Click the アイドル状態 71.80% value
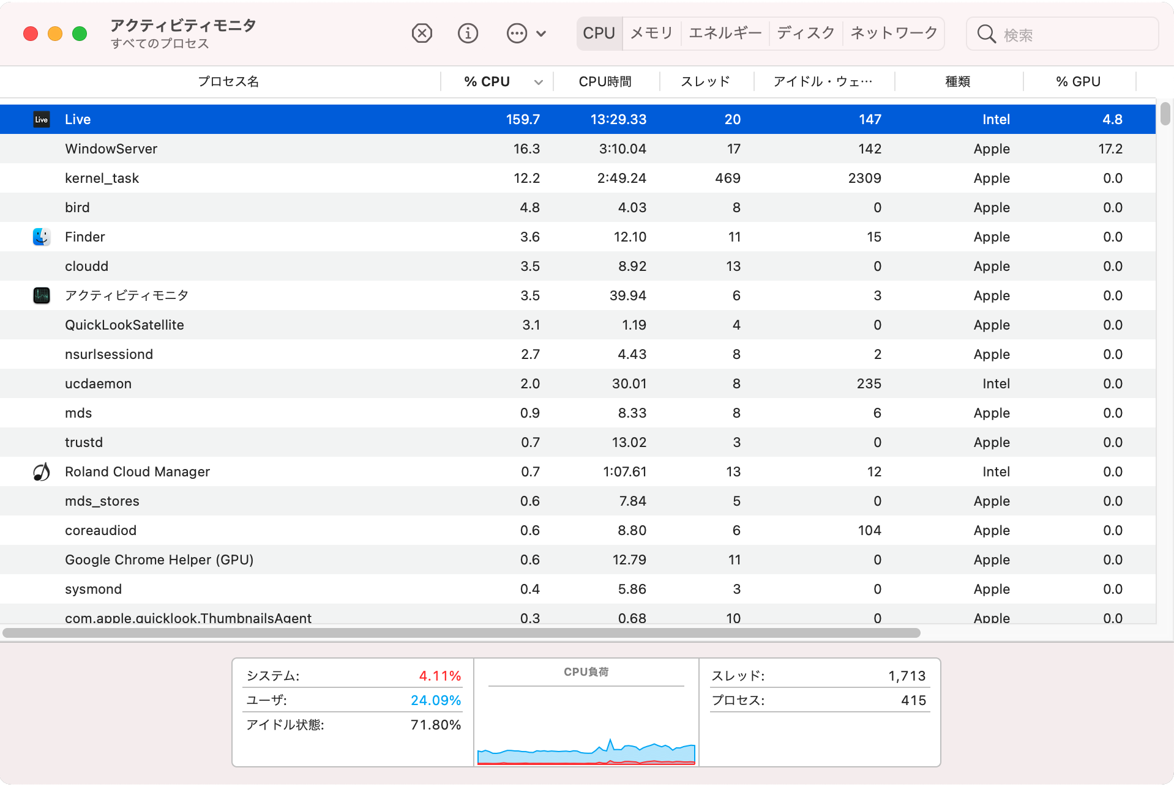 point(436,725)
